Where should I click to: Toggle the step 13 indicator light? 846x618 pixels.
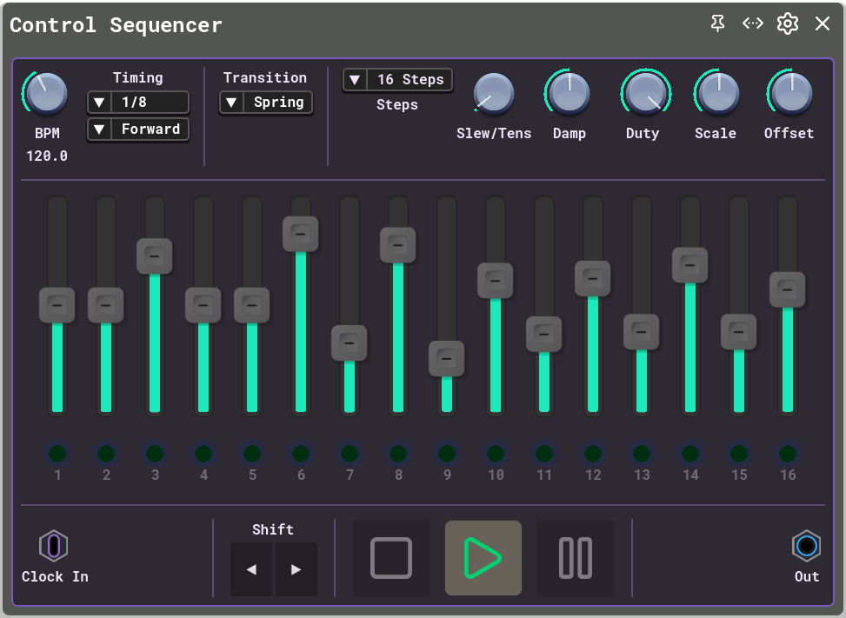(642, 454)
